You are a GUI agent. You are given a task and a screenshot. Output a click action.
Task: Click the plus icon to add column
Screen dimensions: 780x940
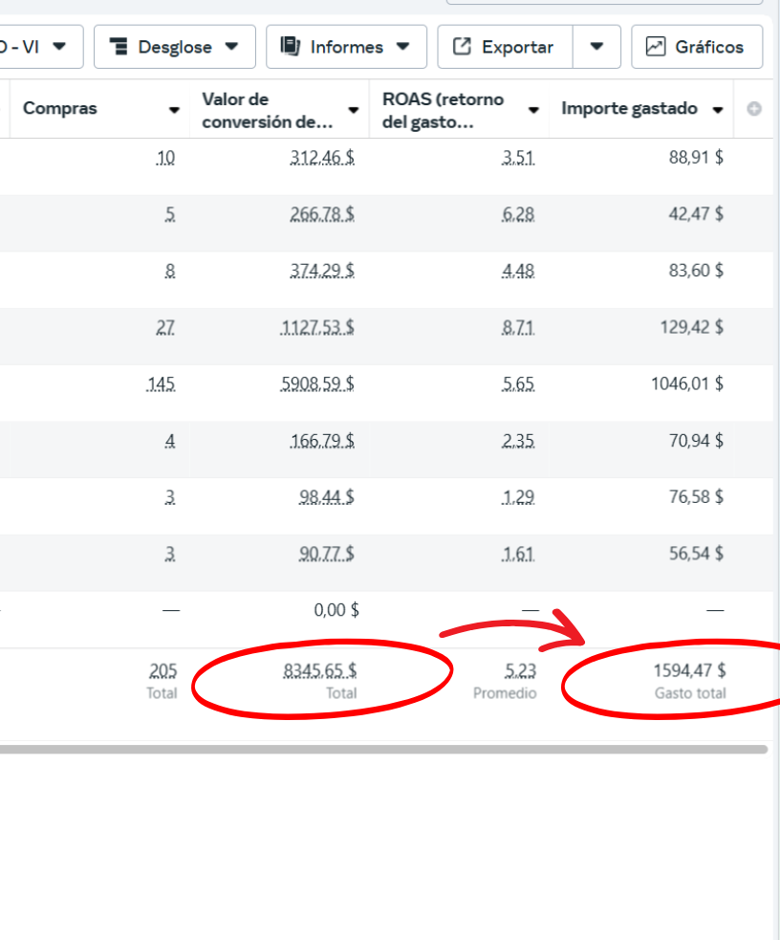pos(753,109)
